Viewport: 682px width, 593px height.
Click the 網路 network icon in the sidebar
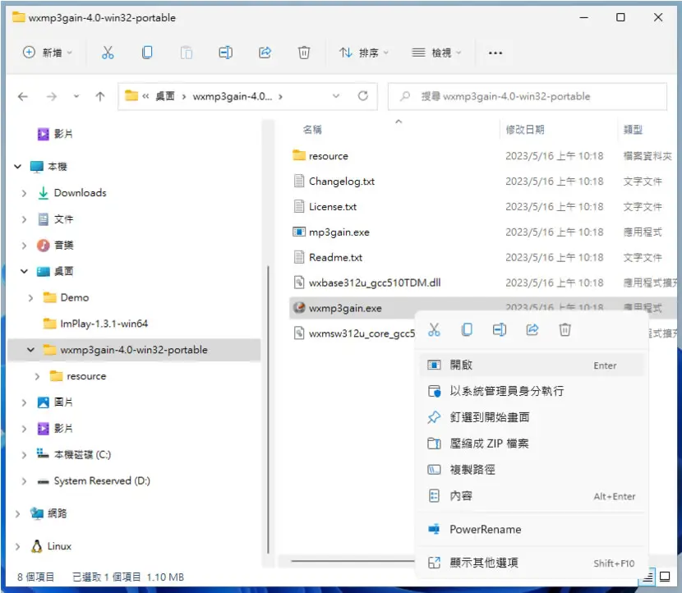37,513
